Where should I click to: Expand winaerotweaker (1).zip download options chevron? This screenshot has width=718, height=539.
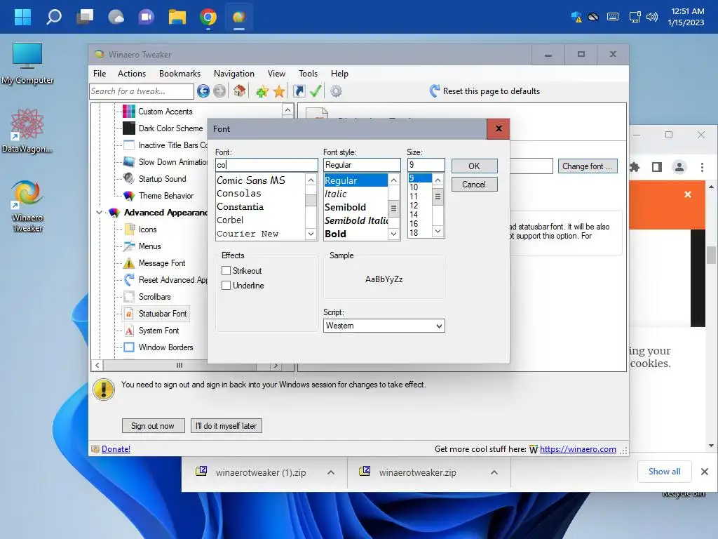click(331, 472)
